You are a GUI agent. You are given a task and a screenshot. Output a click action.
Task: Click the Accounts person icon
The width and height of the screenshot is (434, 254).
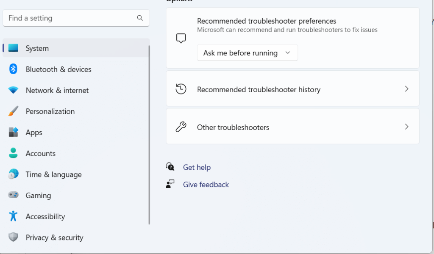pyautogui.click(x=13, y=153)
